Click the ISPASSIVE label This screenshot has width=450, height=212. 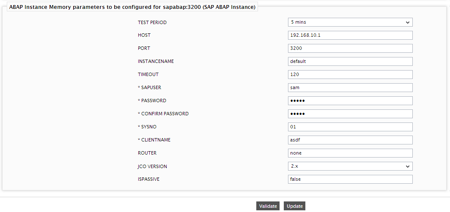[149, 179]
